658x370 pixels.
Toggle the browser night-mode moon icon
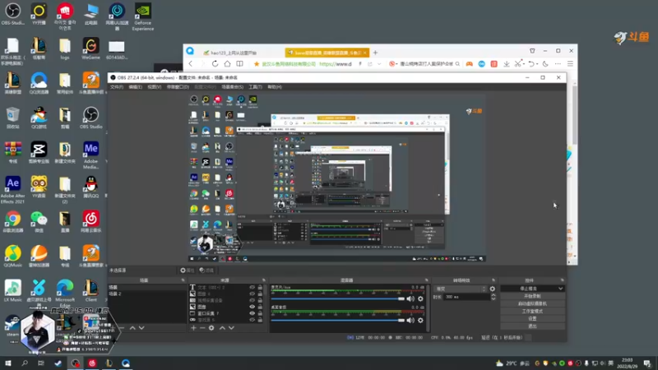click(545, 64)
